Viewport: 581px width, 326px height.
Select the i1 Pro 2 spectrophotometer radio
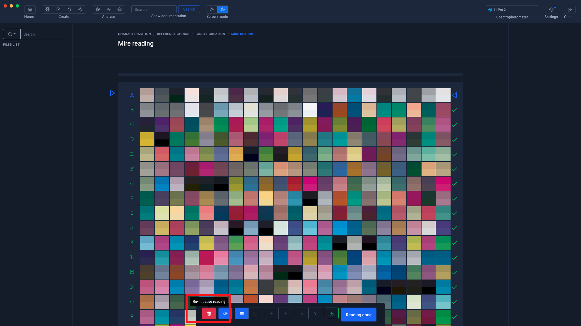pos(490,10)
